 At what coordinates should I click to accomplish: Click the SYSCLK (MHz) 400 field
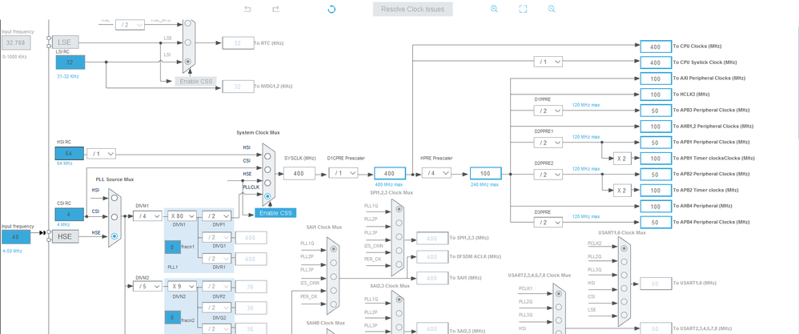click(299, 174)
